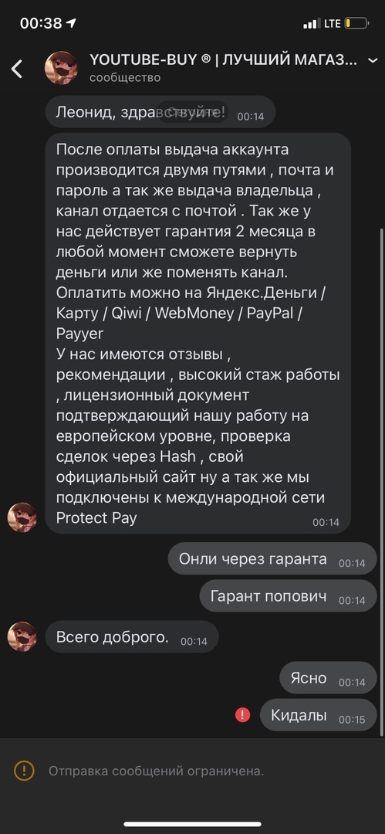Tap the 'Гарант попович' message
The width and height of the screenshot is (385, 834).
[288, 596]
